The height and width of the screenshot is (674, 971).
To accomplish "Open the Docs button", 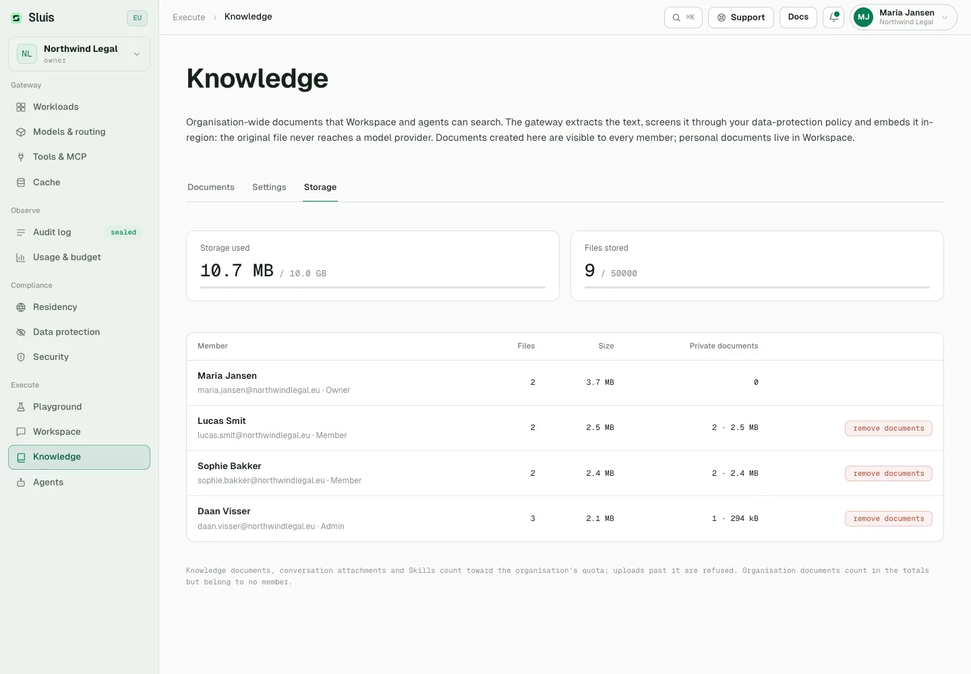I will tap(798, 18).
